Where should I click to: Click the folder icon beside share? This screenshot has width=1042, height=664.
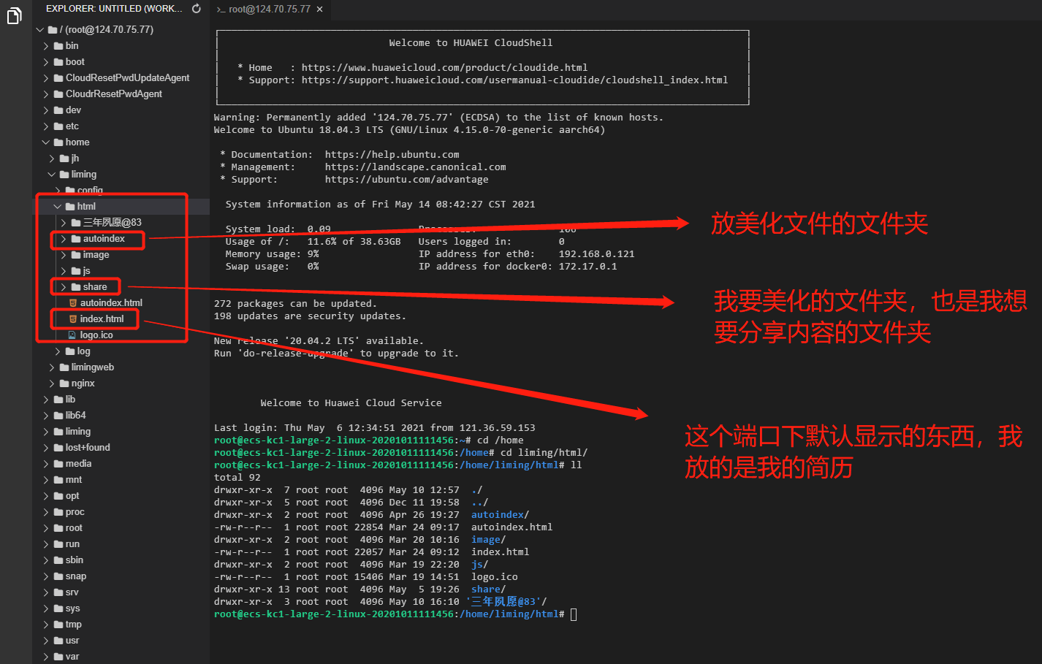[76, 286]
